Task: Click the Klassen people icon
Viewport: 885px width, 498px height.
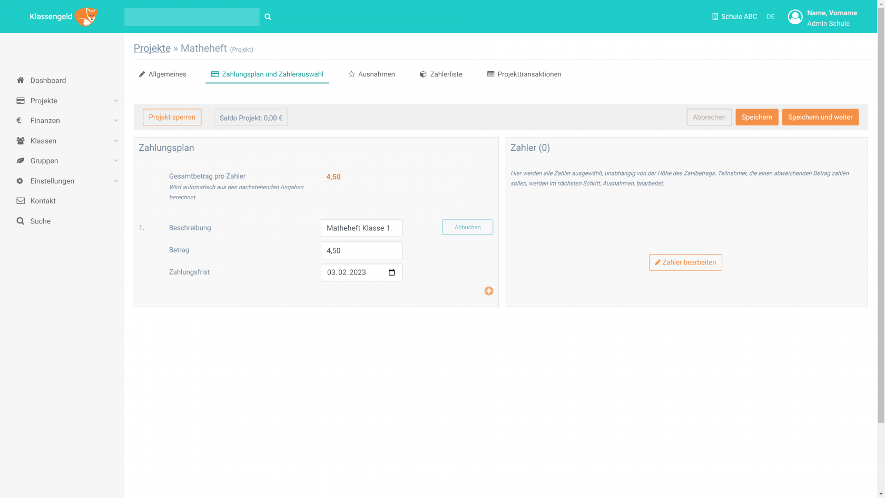Action: [x=21, y=141]
